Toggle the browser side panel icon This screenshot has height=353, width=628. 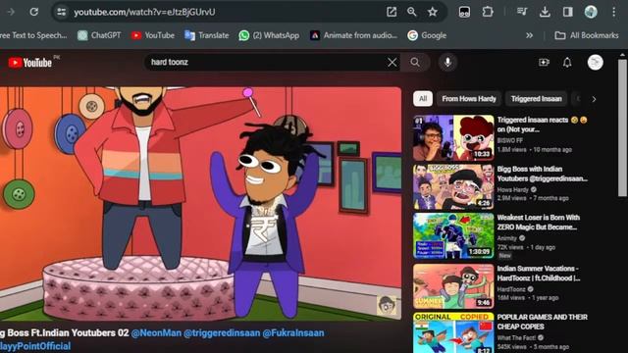[x=567, y=12]
